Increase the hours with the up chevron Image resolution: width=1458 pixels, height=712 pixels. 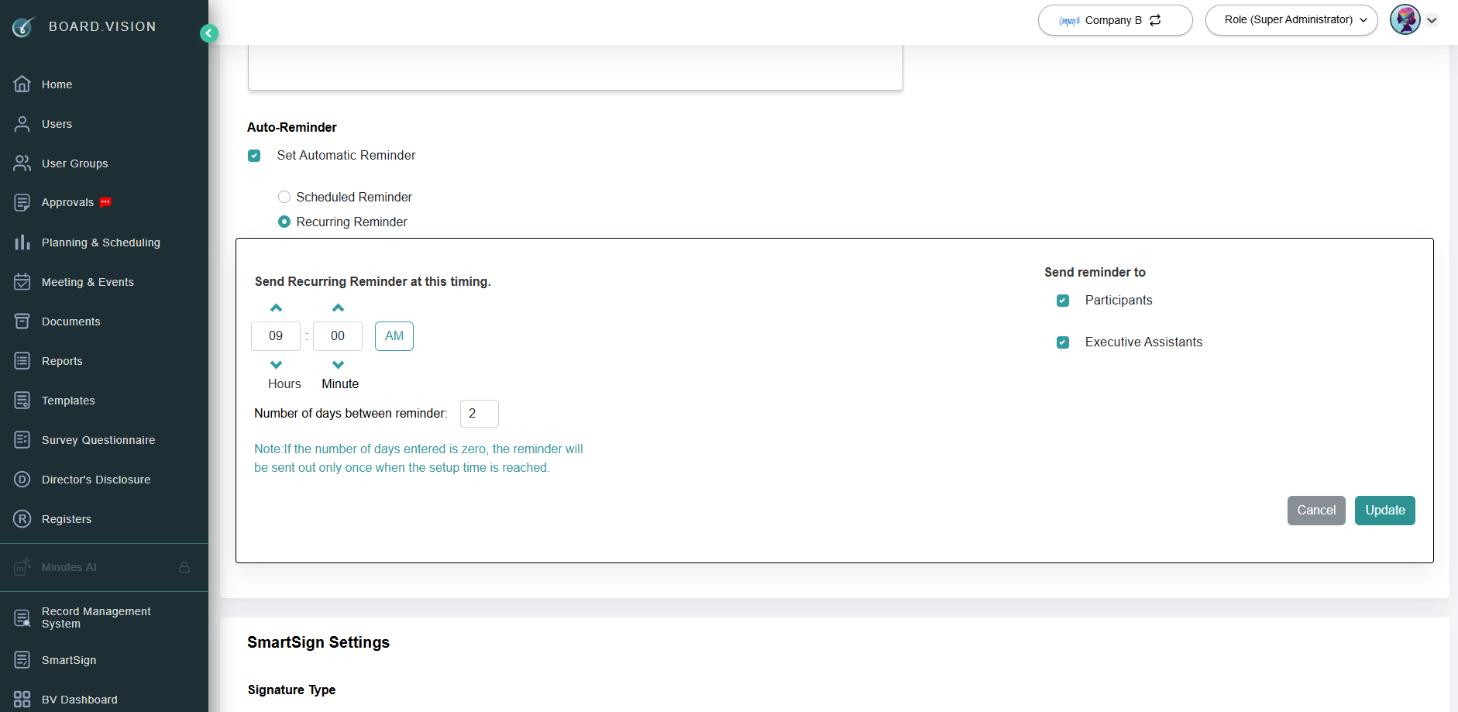pos(276,308)
